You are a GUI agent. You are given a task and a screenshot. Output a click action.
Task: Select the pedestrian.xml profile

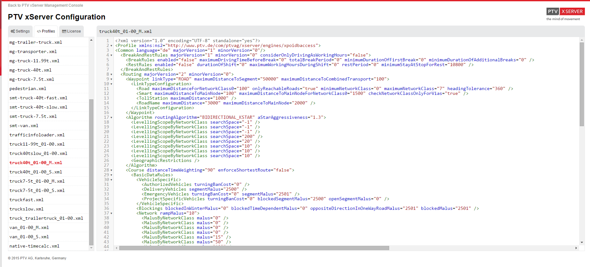click(28, 88)
